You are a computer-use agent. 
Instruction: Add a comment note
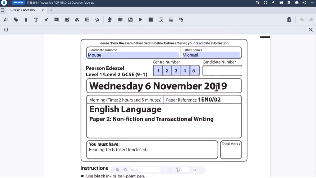(x=56, y=20)
